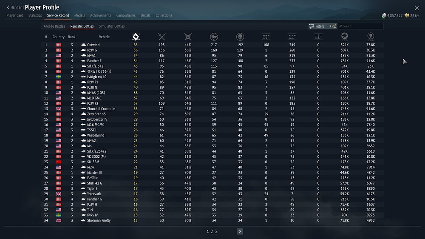Screen dimensions: 425x239
Task: Go to next page with arrow
Action: (240, 231)
